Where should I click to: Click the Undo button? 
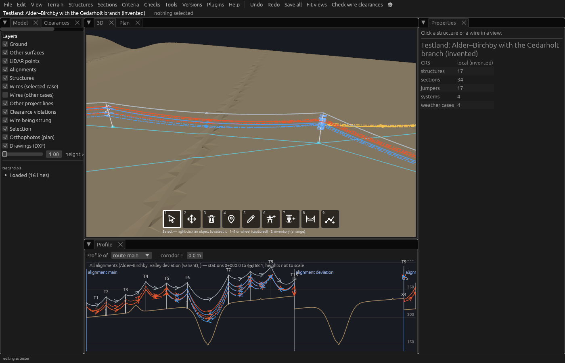click(x=256, y=5)
